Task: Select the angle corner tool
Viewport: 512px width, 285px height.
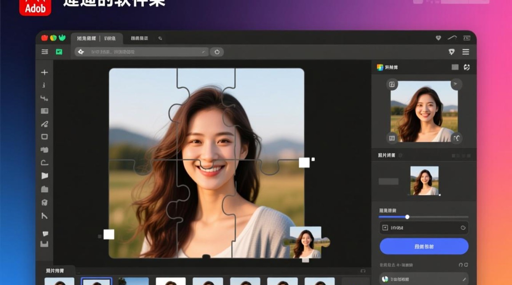Action: [45, 215]
